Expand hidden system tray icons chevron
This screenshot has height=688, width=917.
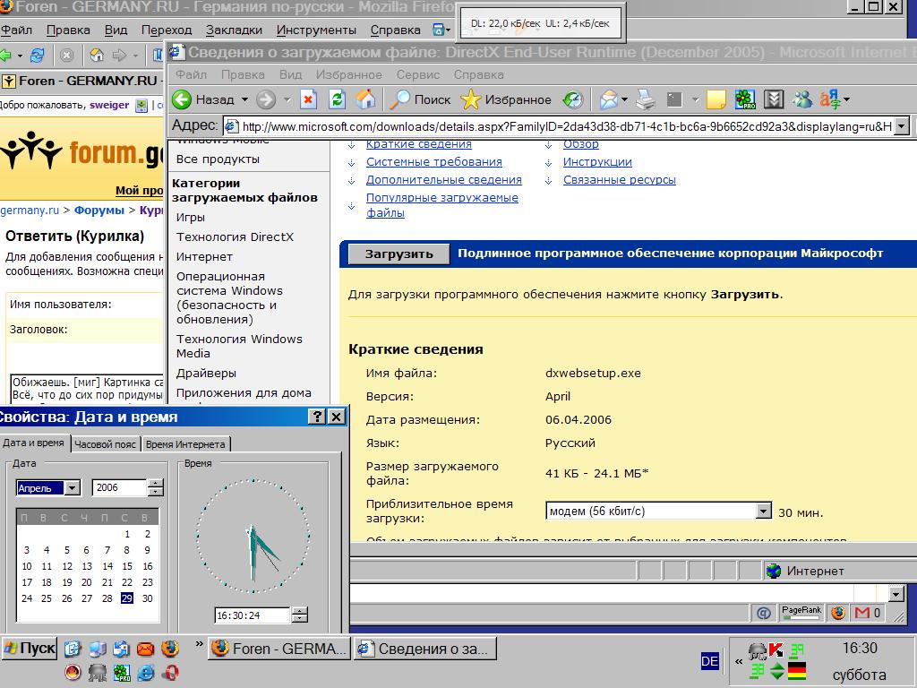click(739, 662)
